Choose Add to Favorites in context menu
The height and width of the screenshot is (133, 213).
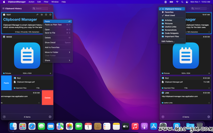tap(58, 47)
